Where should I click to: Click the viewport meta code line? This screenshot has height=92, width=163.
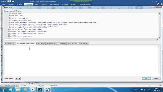coord(39,24)
